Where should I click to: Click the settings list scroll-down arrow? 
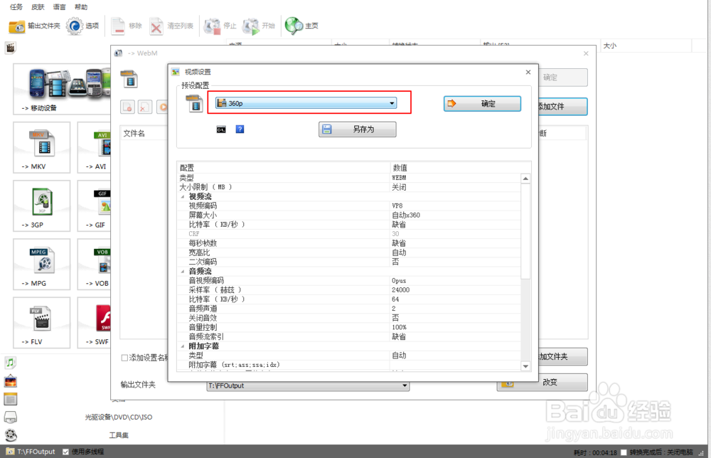pos(525,366)
